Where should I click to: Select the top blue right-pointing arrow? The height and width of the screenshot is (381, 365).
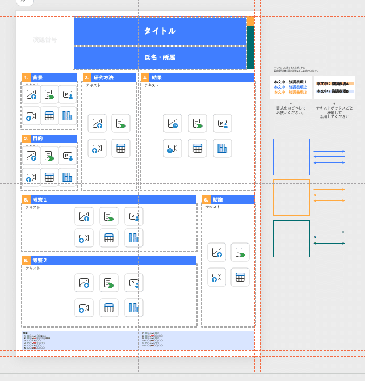coord(329,152)
